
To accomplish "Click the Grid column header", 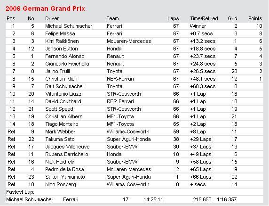I will click(232, 18).
